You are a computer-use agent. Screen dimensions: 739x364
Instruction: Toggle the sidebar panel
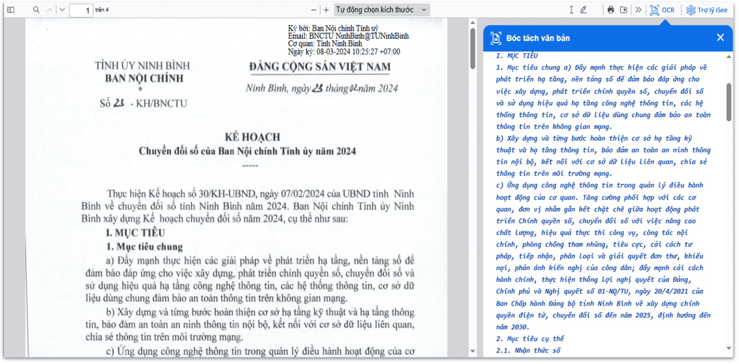[11, 10]
